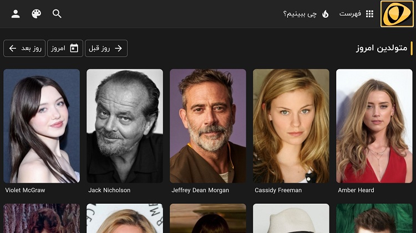This screenshot has width=416, height=233.
Task: Go to the next day with روز بعد
Action: [x=24, y=48]
